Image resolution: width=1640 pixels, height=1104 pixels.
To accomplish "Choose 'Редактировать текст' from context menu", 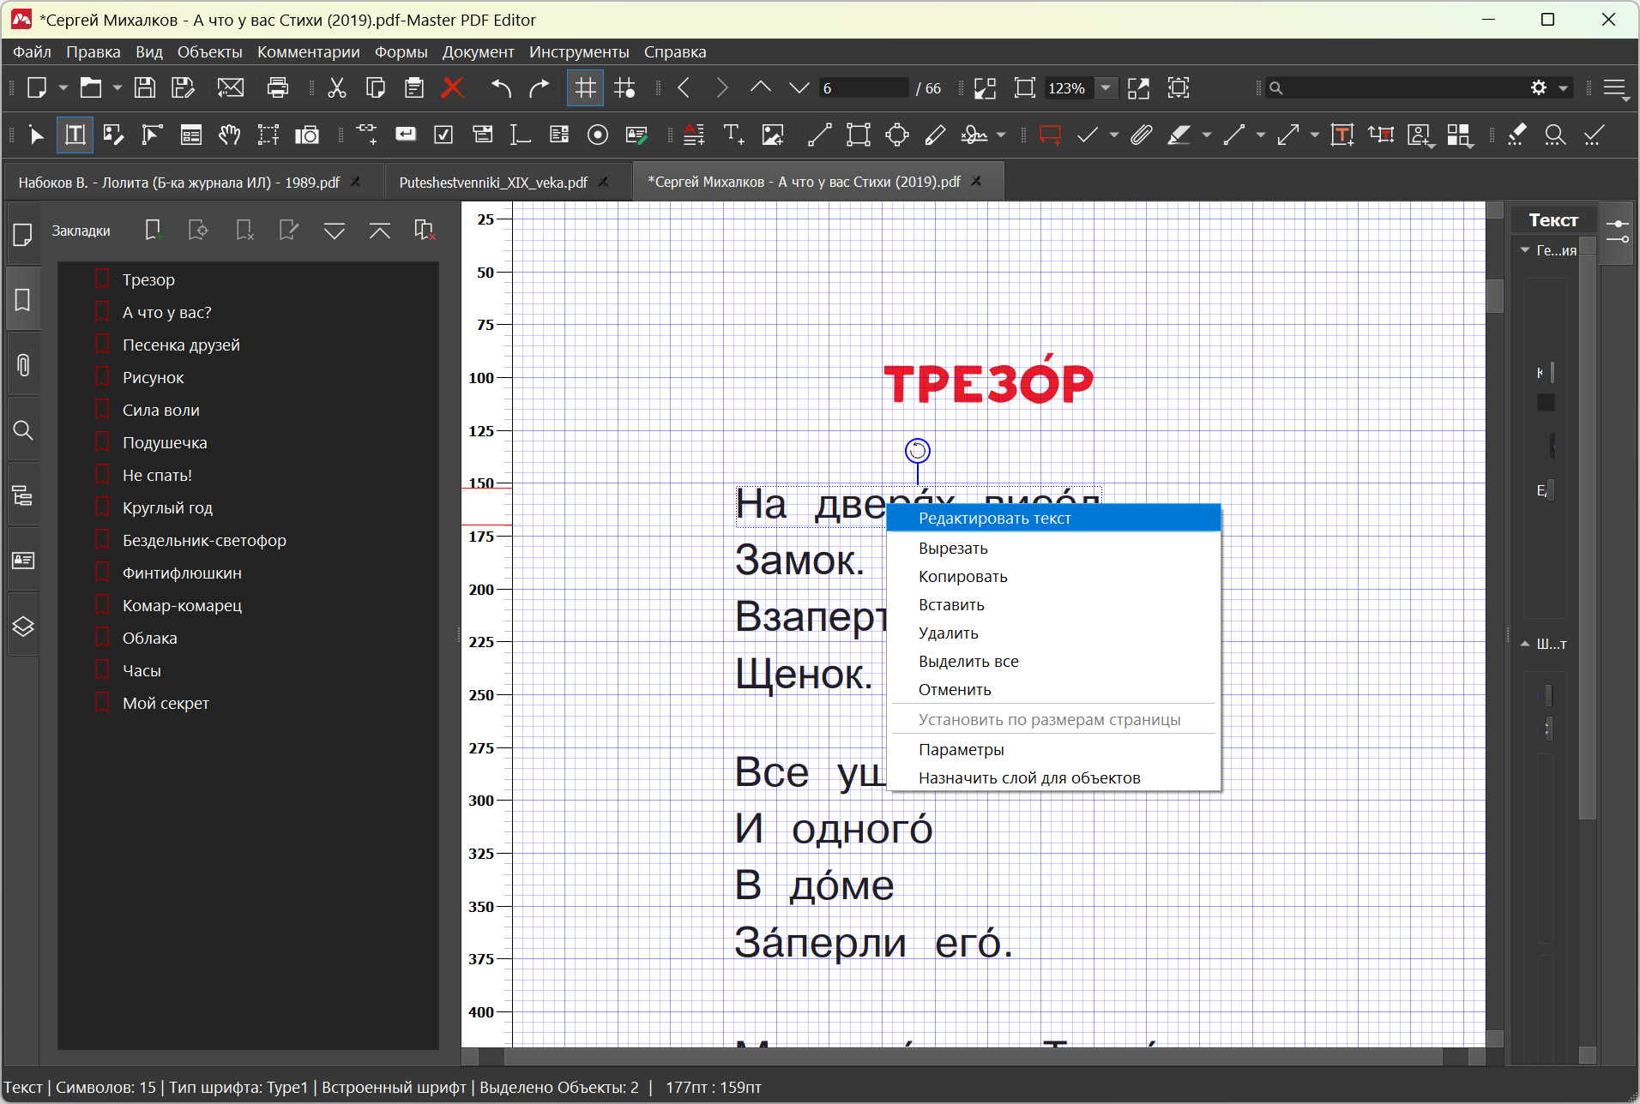I will tap(994, 518).
